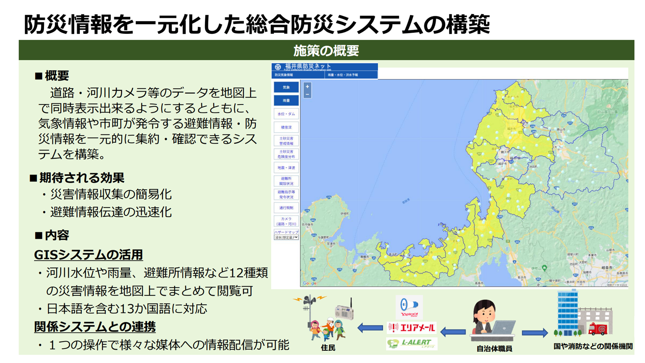Screen dimensions: 645x363
Task: Show 地震・津波 information
Action: 286,168
